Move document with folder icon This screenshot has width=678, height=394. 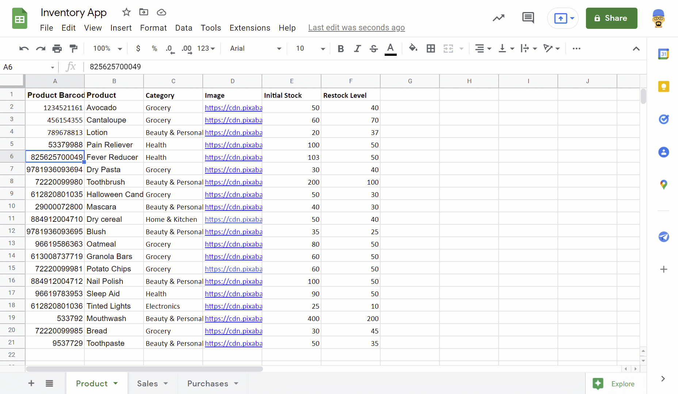click(144, 12)
